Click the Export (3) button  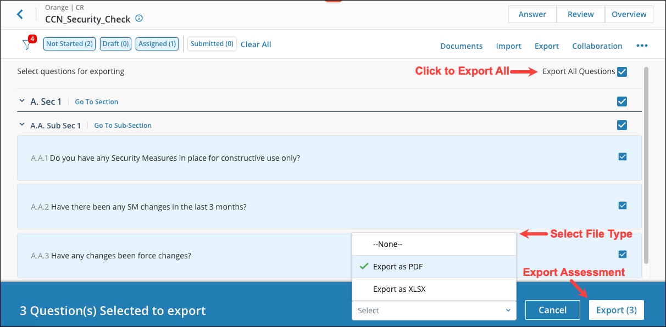(x=616, y=309)
